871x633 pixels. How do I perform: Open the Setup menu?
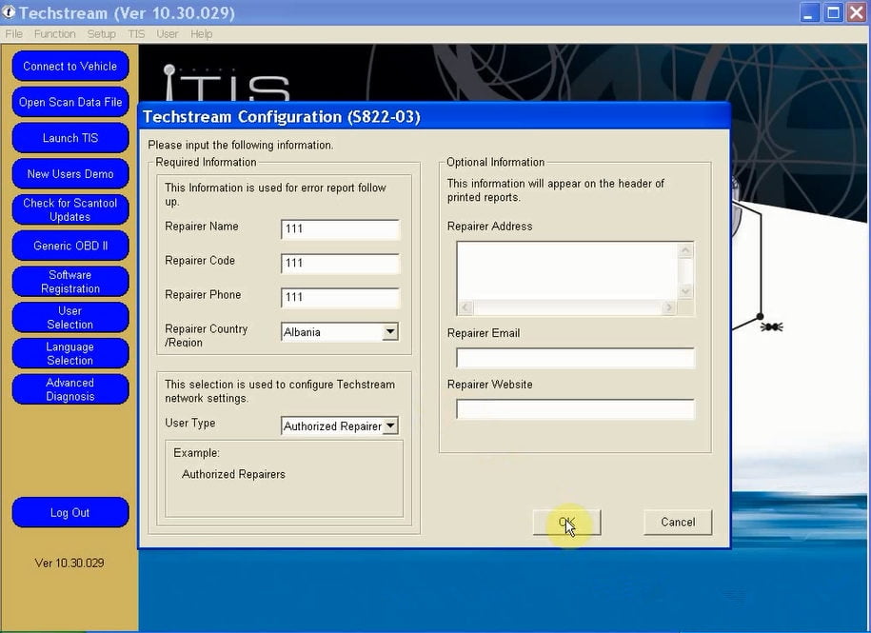(x=102, y=34)
